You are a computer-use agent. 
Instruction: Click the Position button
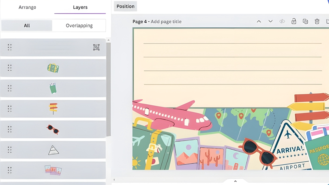pos(125,6)
